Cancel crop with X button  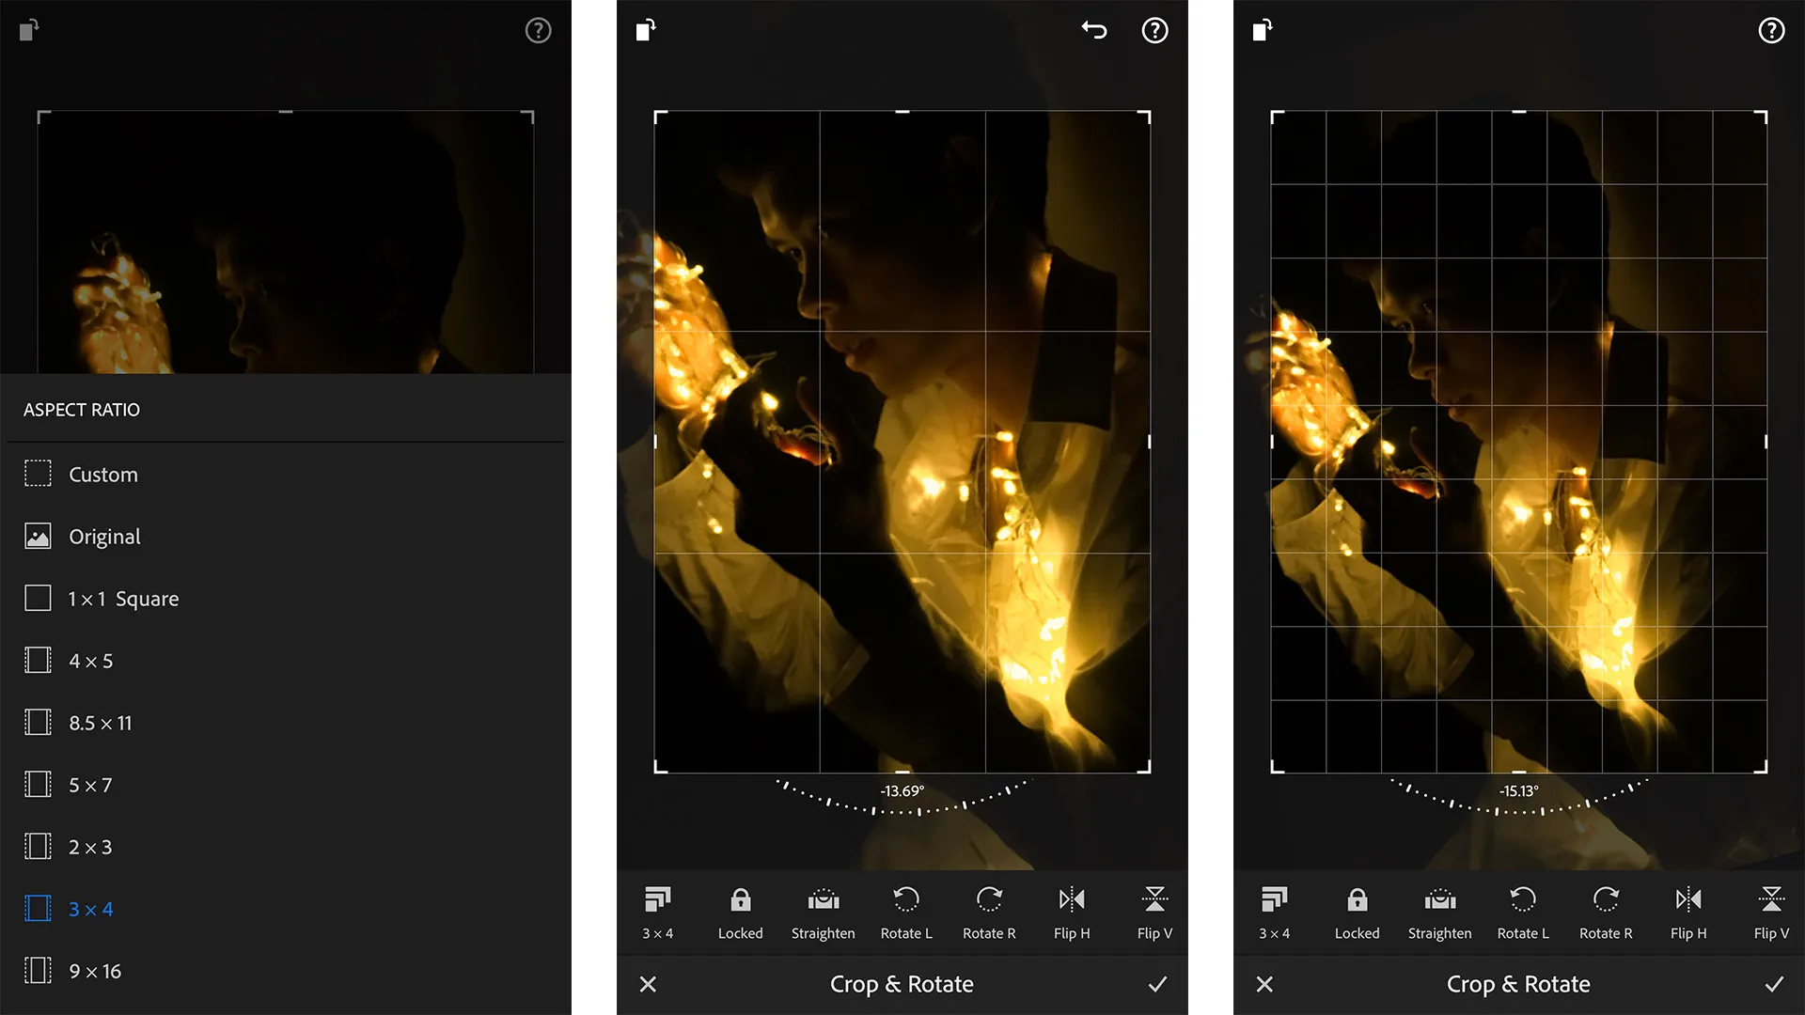tap(649, 983)
